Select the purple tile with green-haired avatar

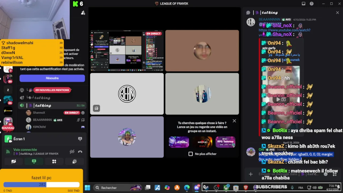127,137
